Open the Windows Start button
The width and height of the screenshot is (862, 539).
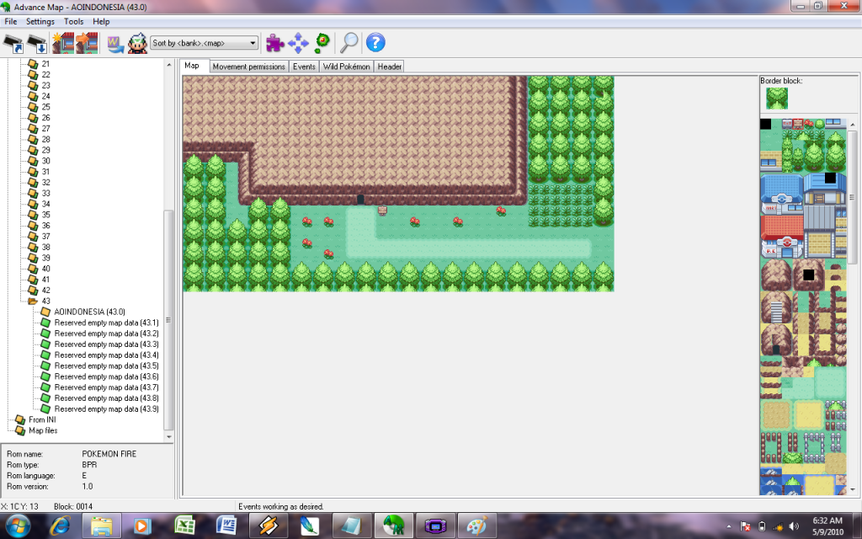[17, 526]
